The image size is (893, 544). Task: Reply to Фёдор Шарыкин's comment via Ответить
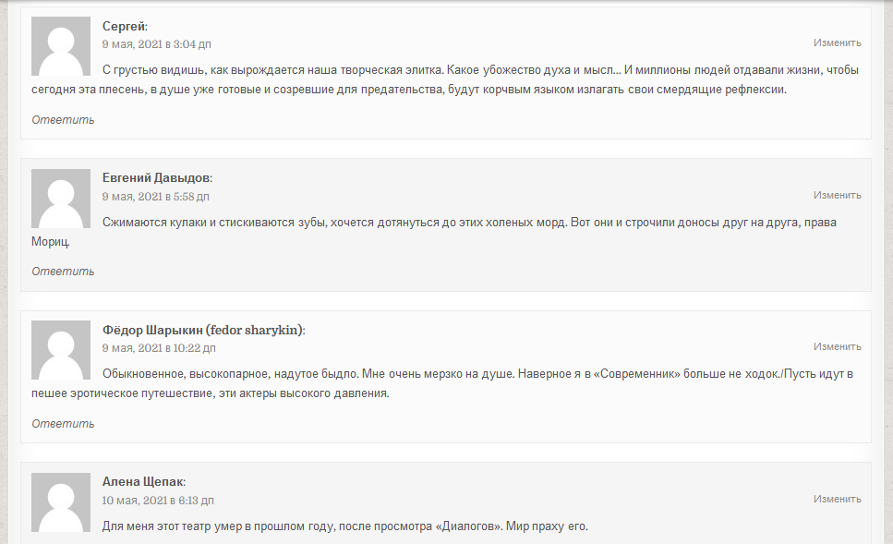[x=63, y=424]
